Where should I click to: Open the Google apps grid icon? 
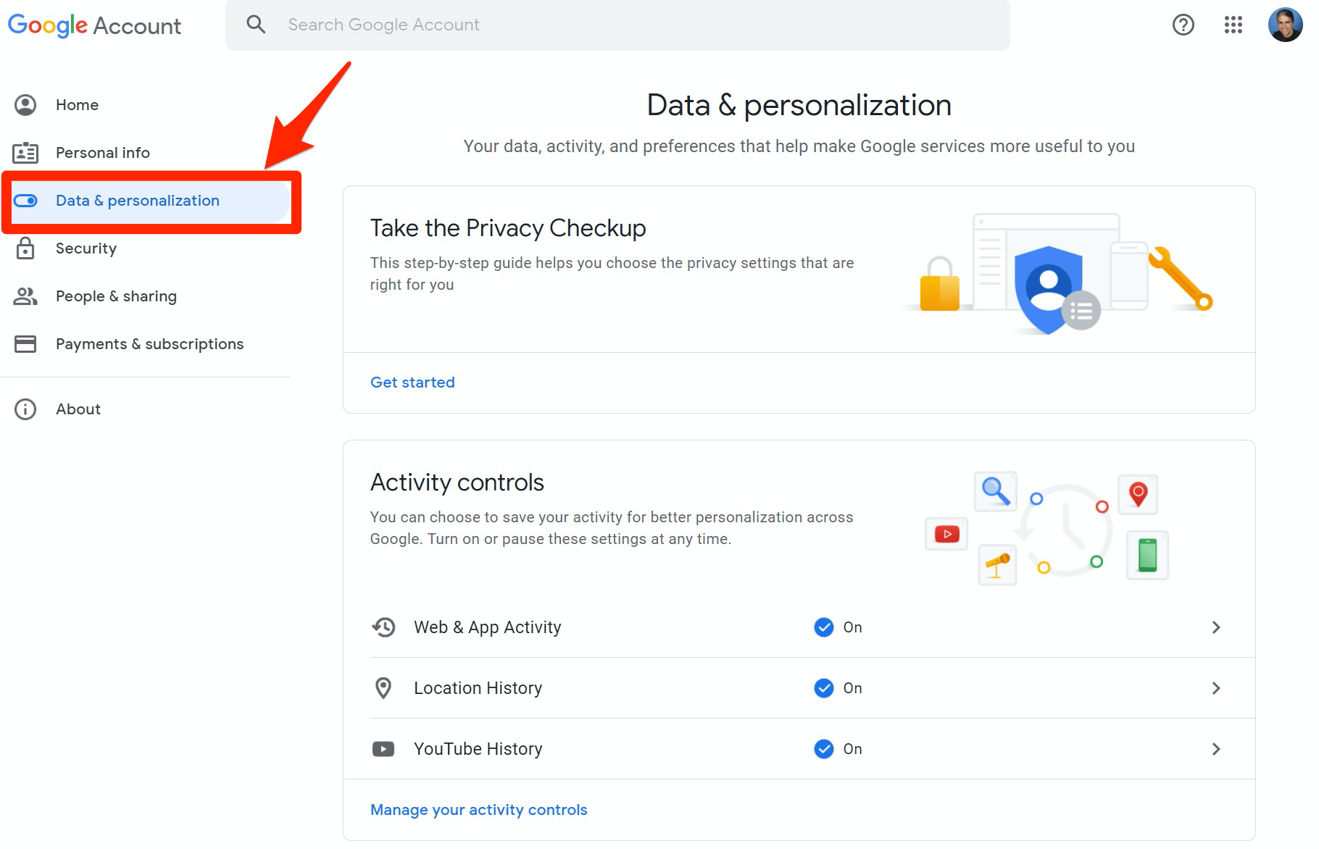tap(1233, 25)
